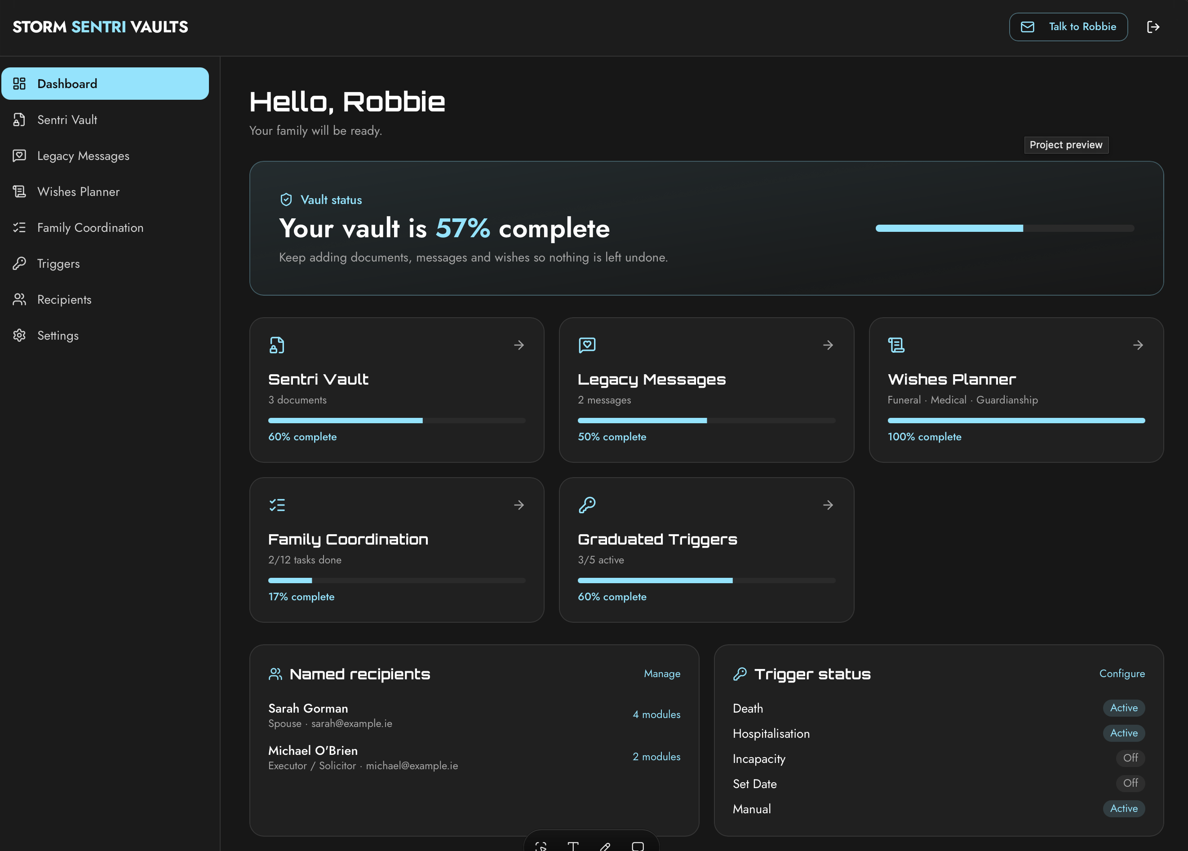Click the Wishes Planner scroll sidebar icon
Screen dimensions: 1188x851
click(19, 192)
